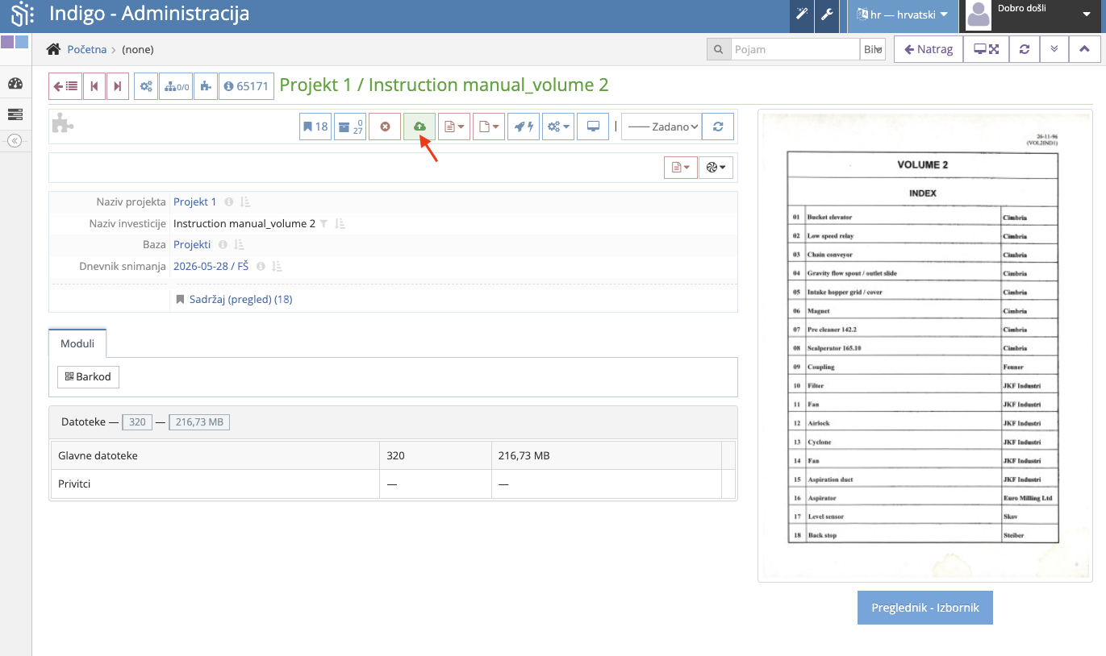This screenshot has height=656, width=1106.
Task: Open the Projekt 1 link
Action: (195, 202)
